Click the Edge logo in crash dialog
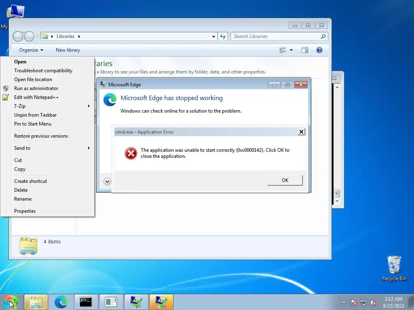The image size is (414, 310). (110, 100)
